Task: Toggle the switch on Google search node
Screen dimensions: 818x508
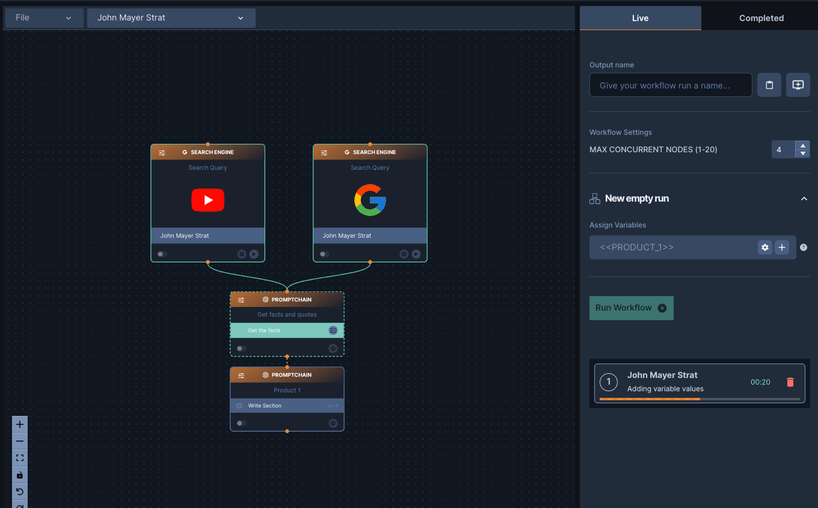Action: pyautogui.click(x=325, y=254)
